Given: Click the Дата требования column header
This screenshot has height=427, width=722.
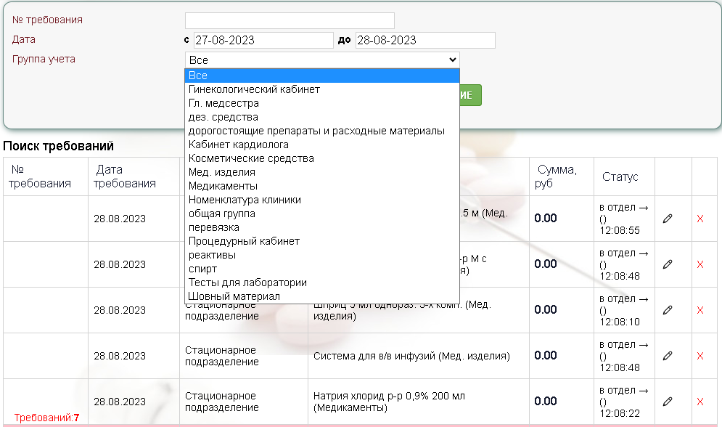Looking at the screenshot, I should pos(134,176).
